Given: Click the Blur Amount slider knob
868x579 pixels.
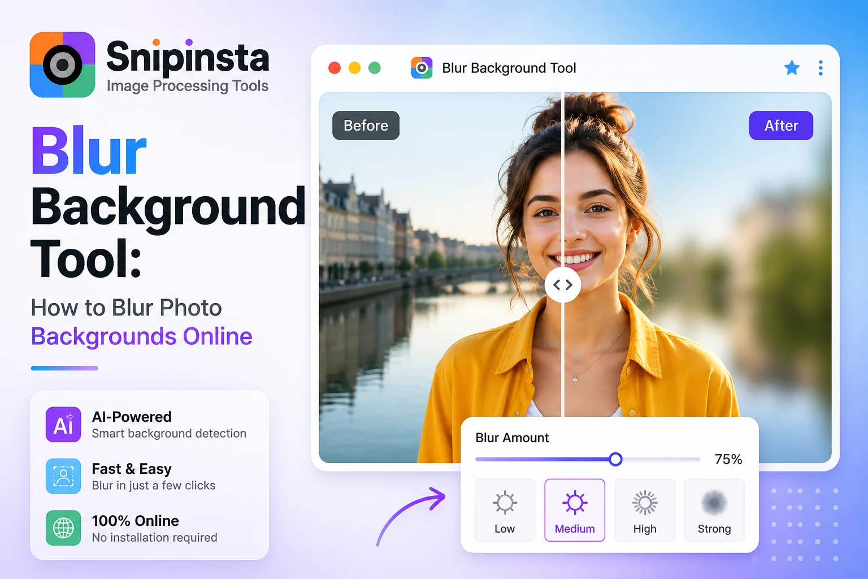Looking at the screenshot, I should pos(616,459).
